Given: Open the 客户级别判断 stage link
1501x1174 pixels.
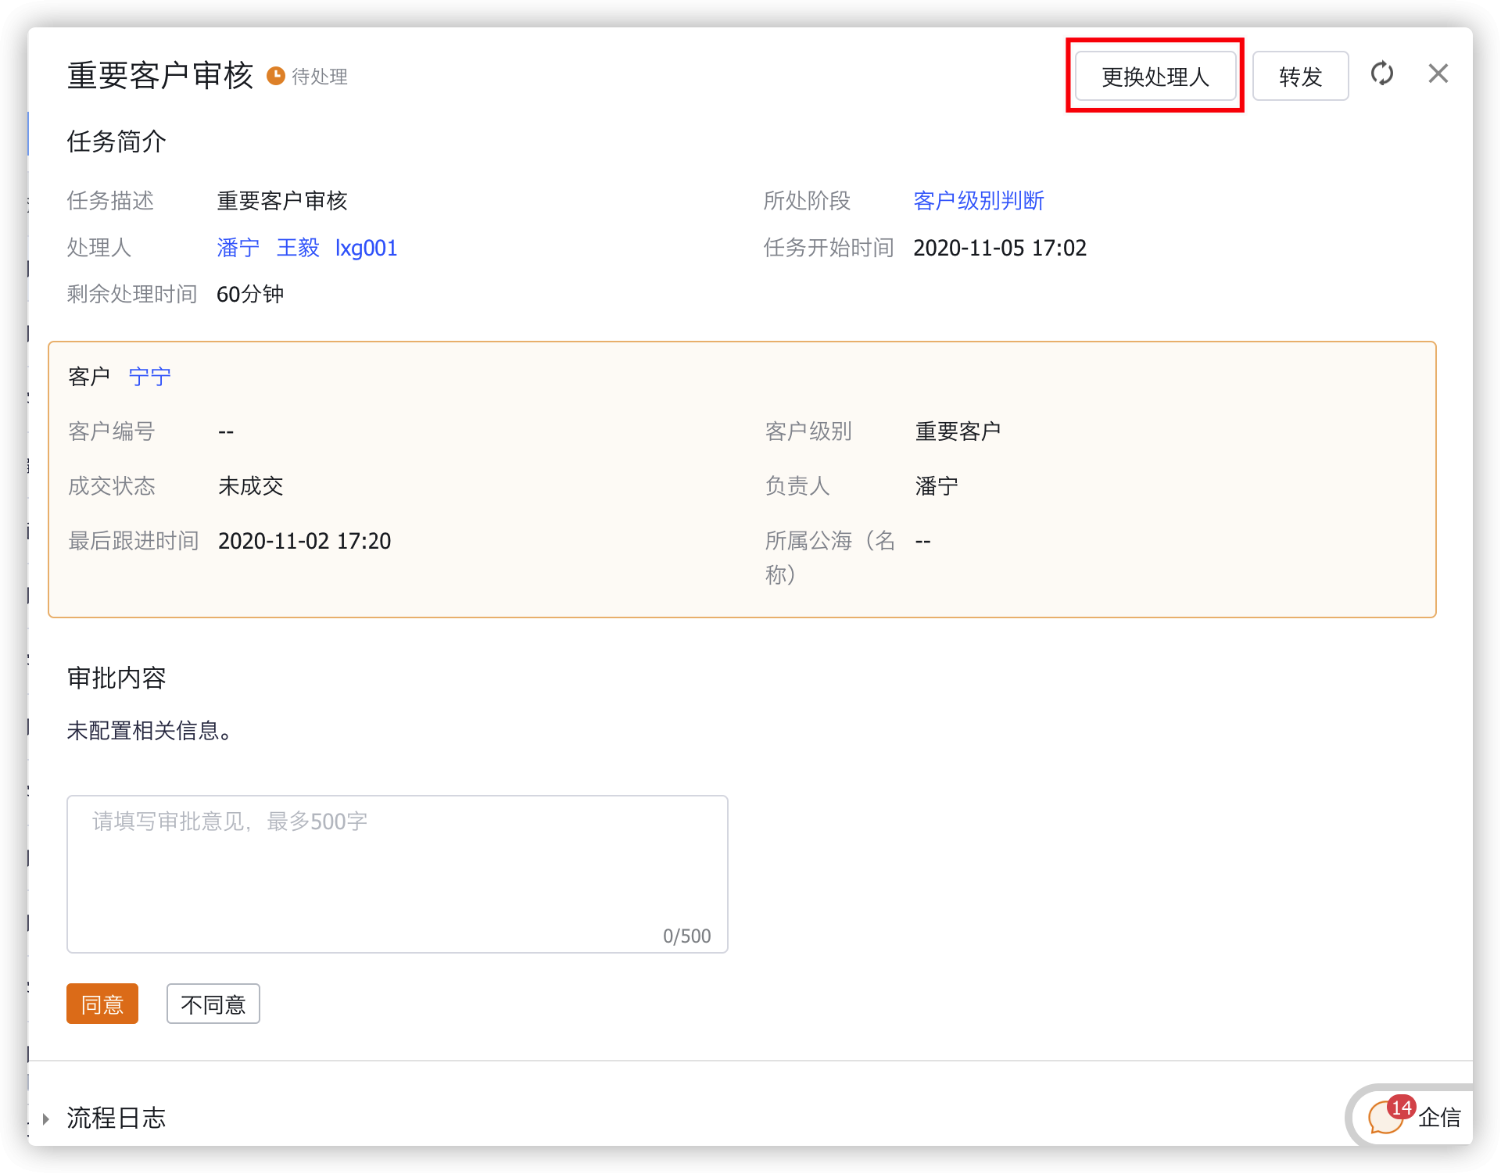Looking at the screenshot, I should 979,201.
